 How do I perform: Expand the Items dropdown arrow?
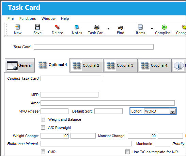pyautogui.click(x=152, y=29)
